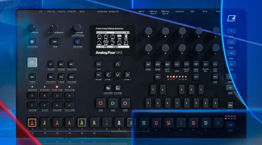Click bank F Accent button

pos(45,105)
